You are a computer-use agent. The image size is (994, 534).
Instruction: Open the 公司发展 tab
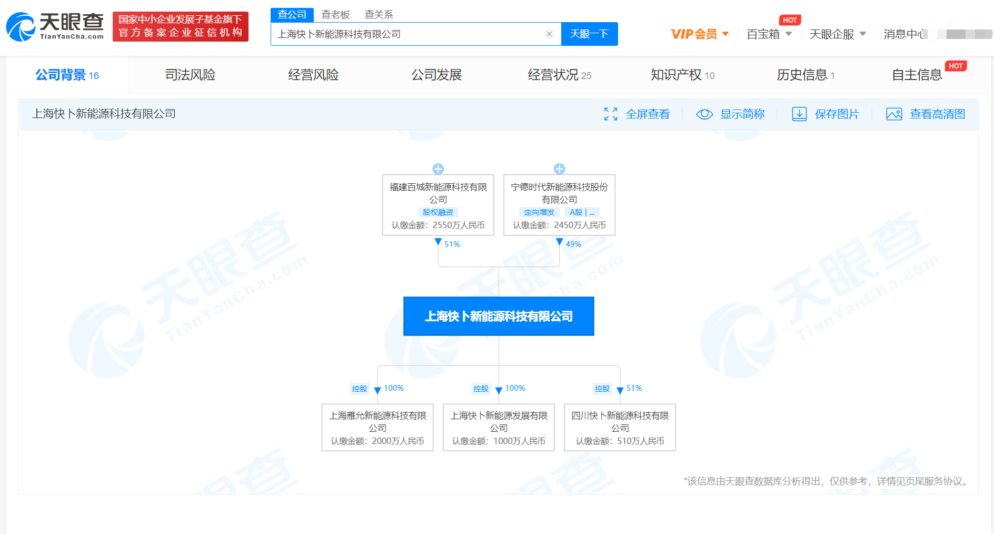pos(436,75)
